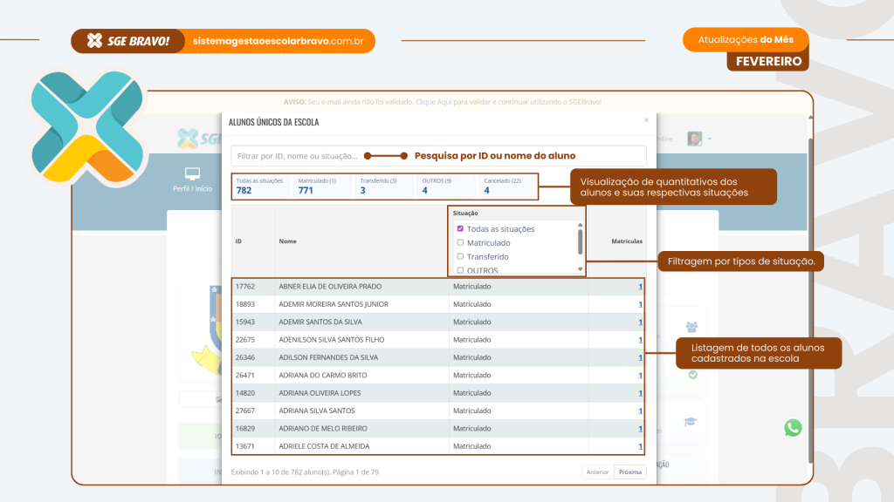
Task: Close the Alunos Únicos da Escola dialog
Action: [x=646, y=120]
